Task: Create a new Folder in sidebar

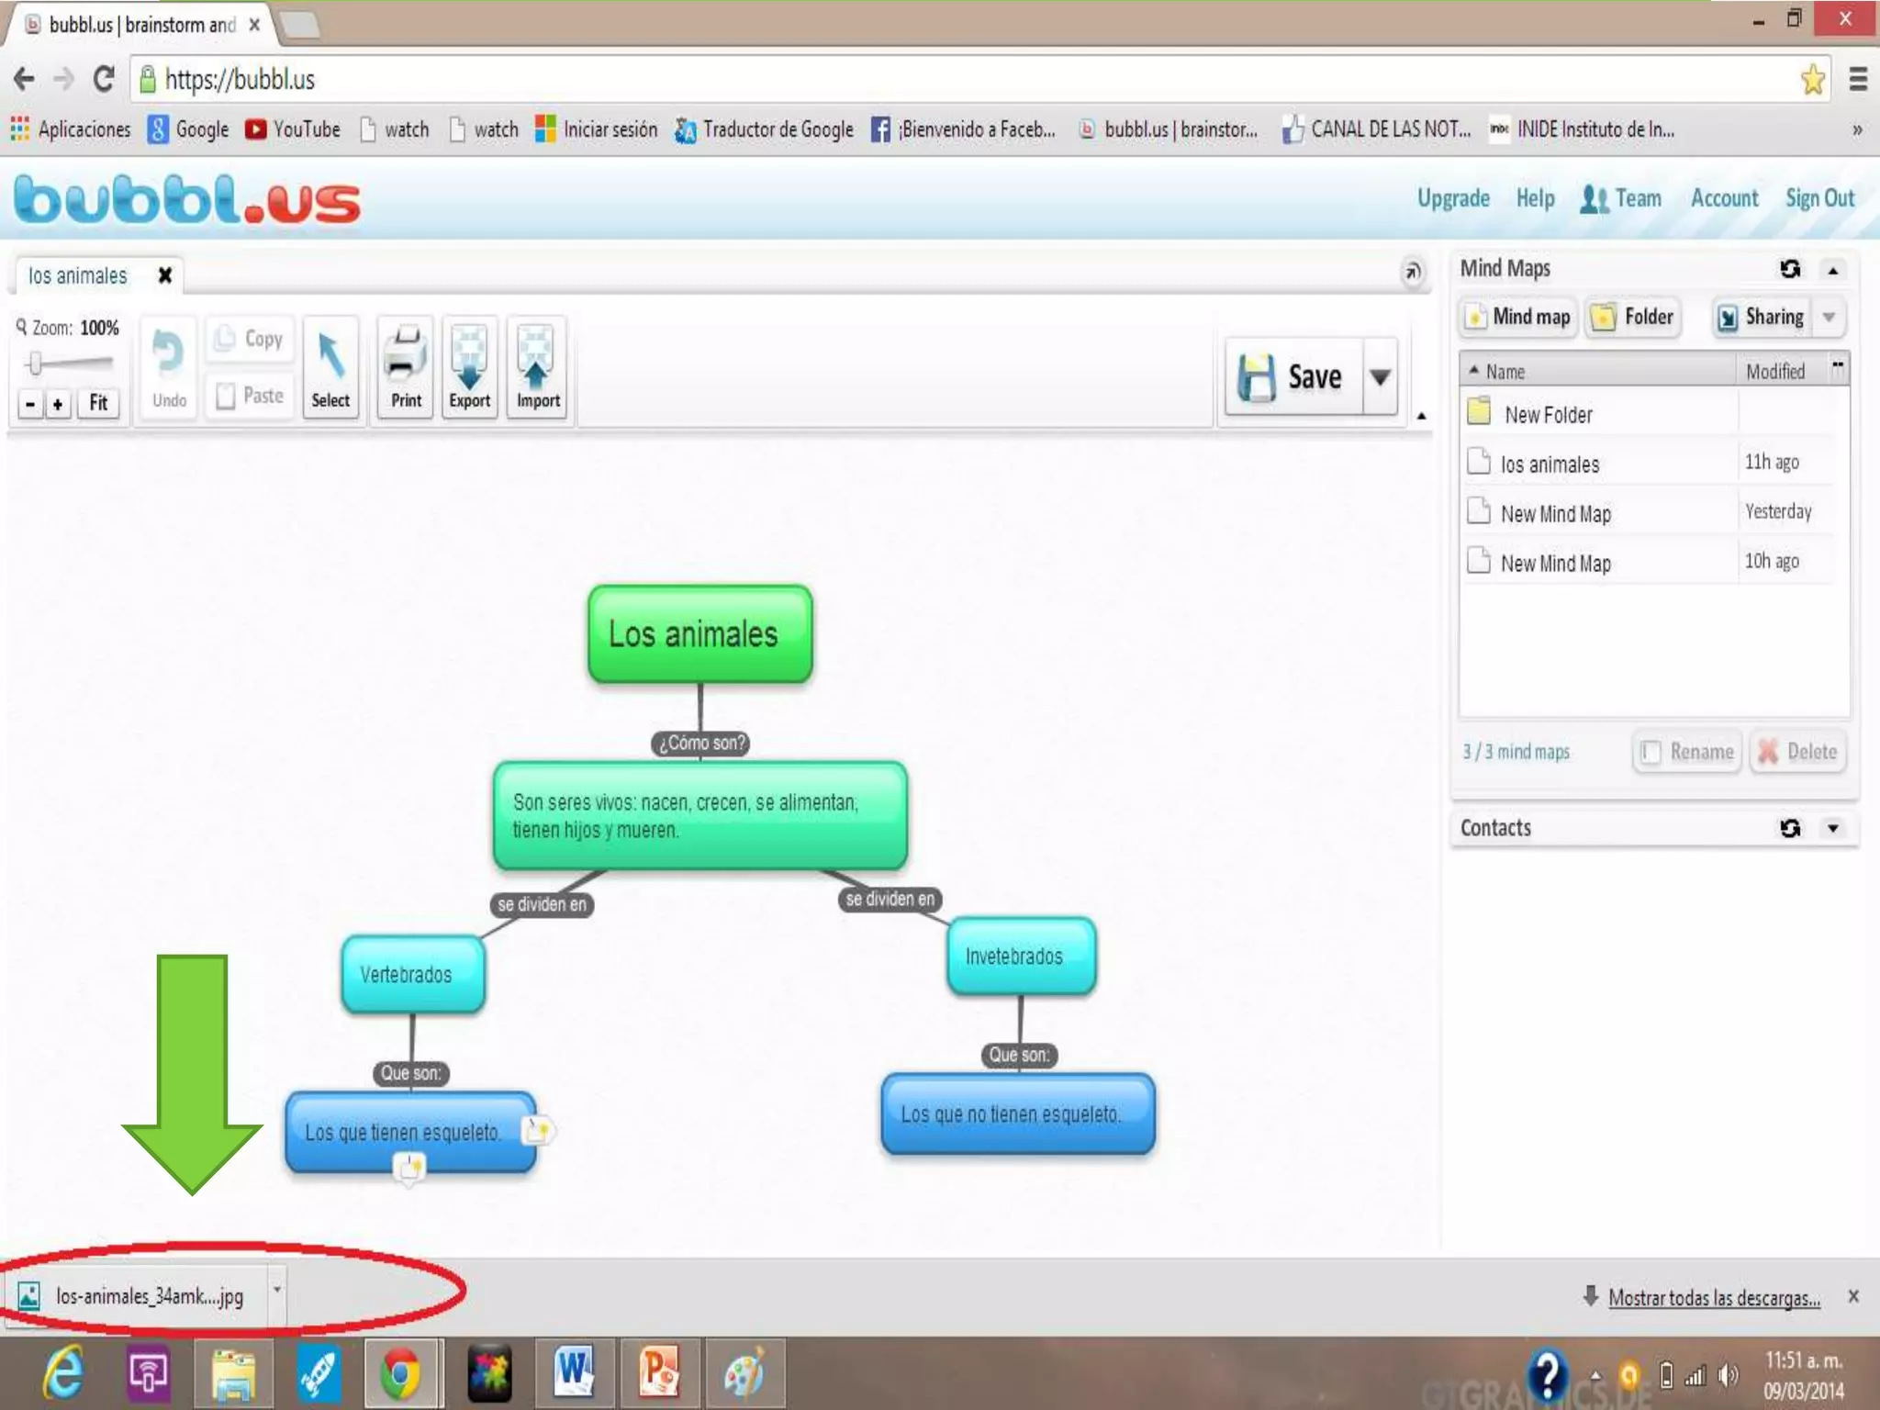Action: tap(1635, 318)
